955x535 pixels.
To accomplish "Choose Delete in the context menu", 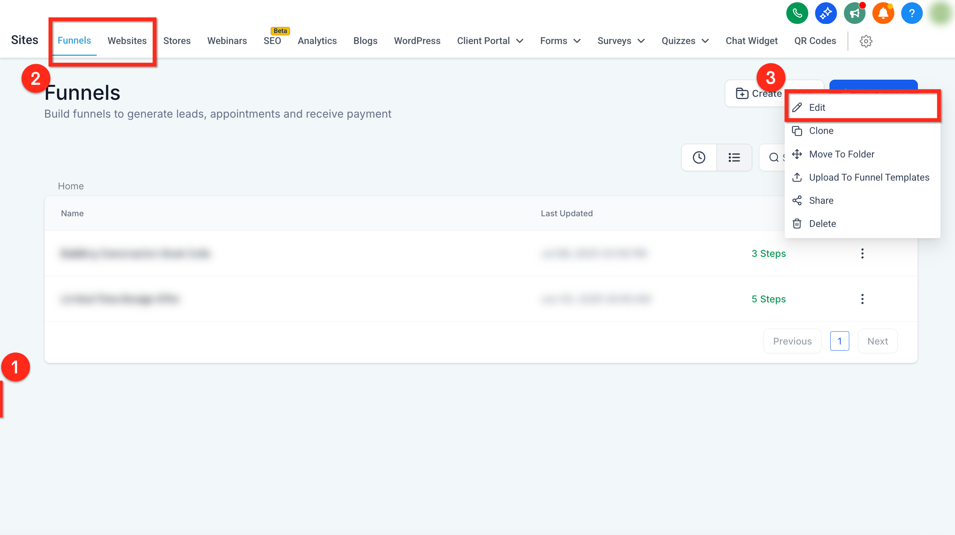I will [862, 223].
